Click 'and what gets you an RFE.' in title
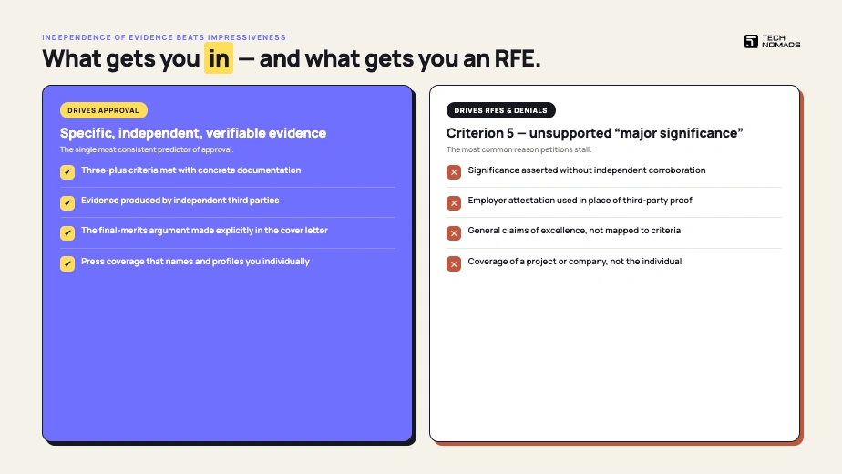Screen dimensions: 842x474 pos(400,58)
